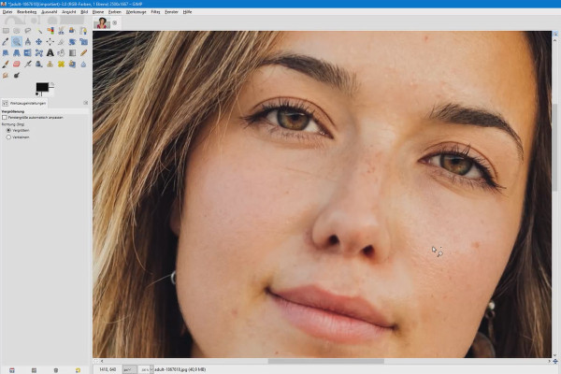
Task: Click the portrait image tab thumbnail
Action: point(102,22)
